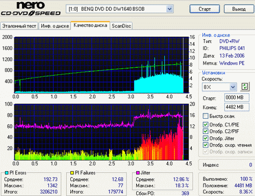Expand the 8X speed dropdown arrow
The height and width of the screenshot is (196, 255).
click(233, 87)
